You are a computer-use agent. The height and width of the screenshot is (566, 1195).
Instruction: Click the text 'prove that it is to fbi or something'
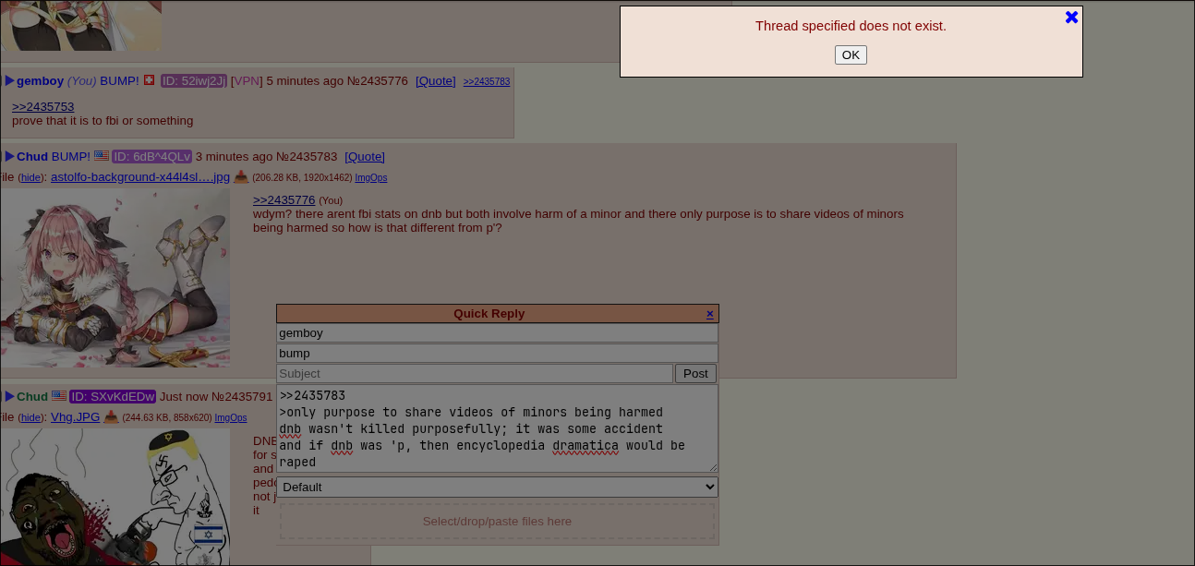pyautogui.click(x=103, y=120)
